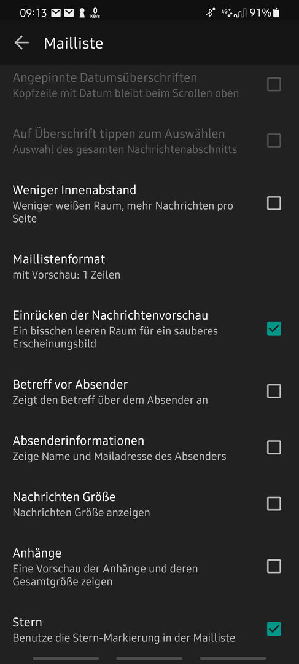Enable the Weniger Innenabstand checkbox
This screenshot has height=664, width=299.
tap(274, 204)
